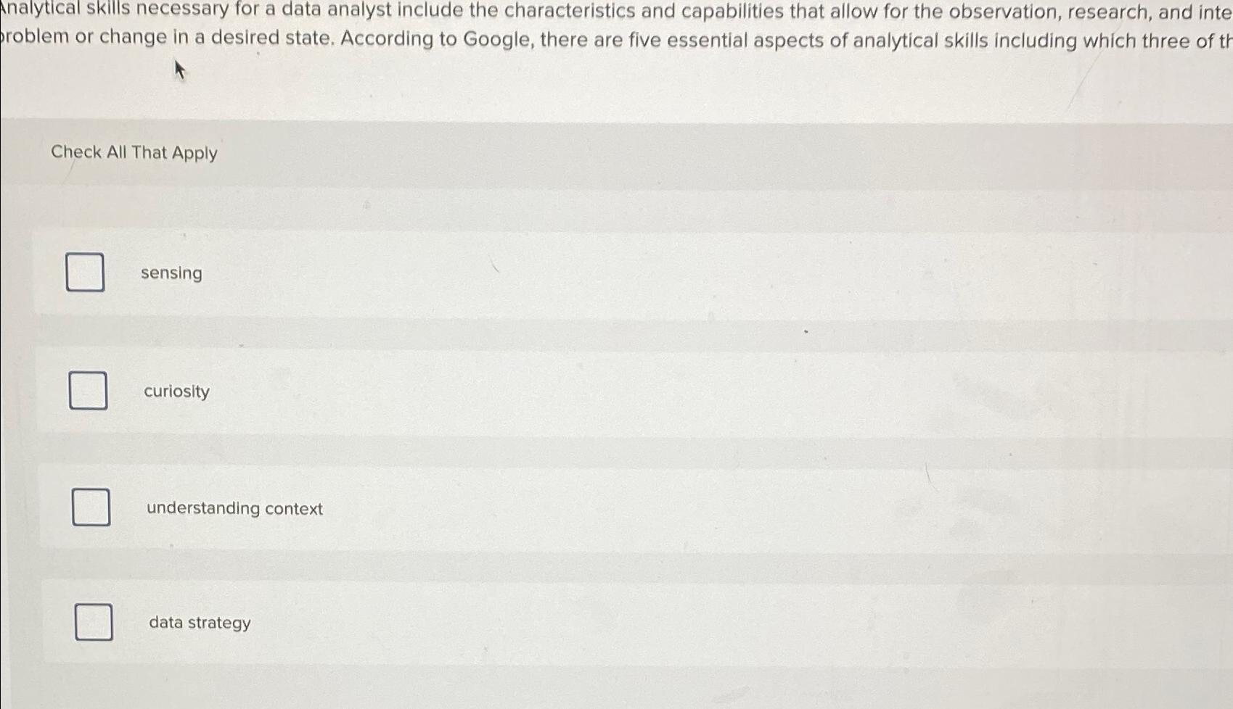Check the data strategy checkbox
The width and height of the screenshot is (1233, 709).
94,622
